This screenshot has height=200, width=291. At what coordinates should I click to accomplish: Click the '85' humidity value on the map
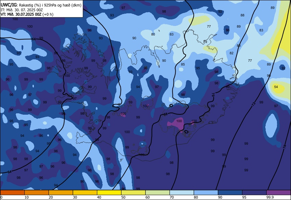(x=183, y=65)
